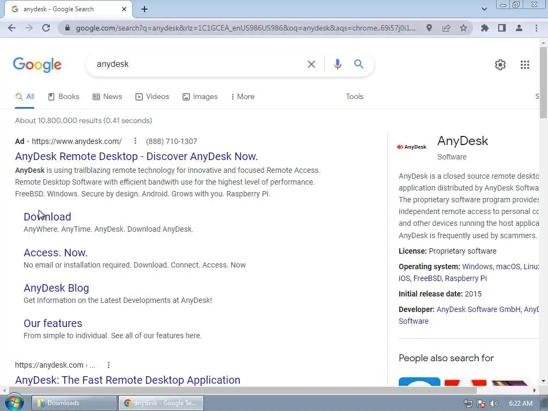Open the Action Center flag tray icon
The width and height of the screenshot is (548, 411).
pos(481,404)
